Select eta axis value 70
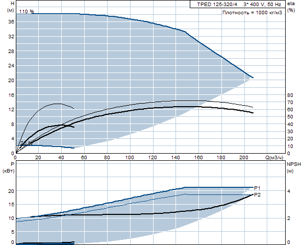The image size is (302, 245). click(290, 103)
